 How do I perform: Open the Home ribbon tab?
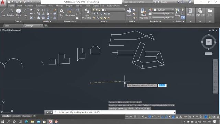coord(11,6)
